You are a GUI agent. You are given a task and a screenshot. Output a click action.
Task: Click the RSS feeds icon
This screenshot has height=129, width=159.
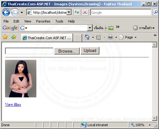[98, 38]
